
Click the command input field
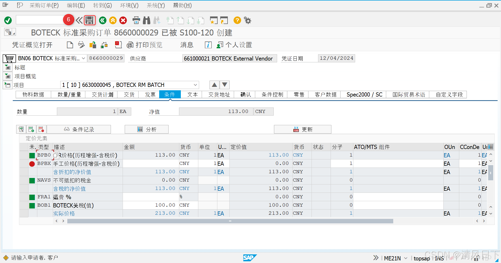pyautogui.click(x=40, y=20)
